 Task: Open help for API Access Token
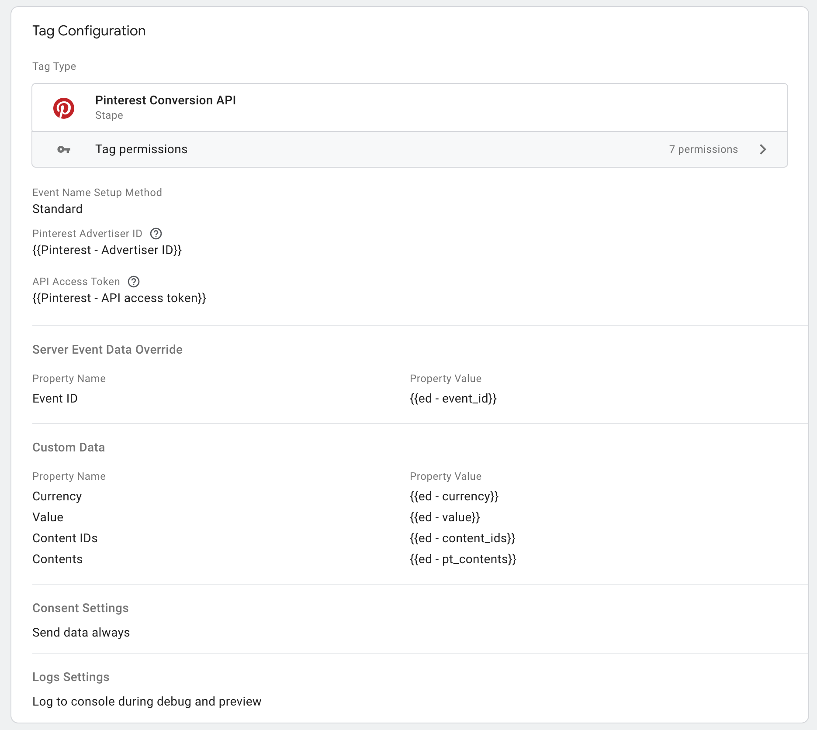[x=134, y=282]
